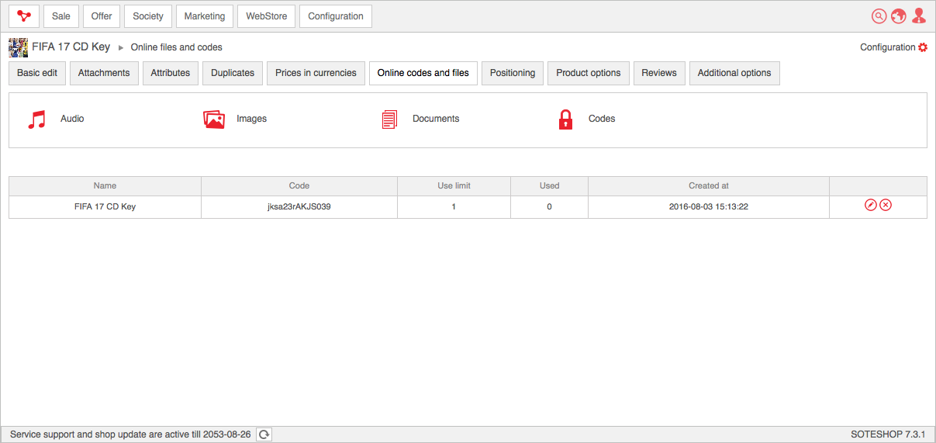
Task: Click the Name column header
Action: pos(105,186)
